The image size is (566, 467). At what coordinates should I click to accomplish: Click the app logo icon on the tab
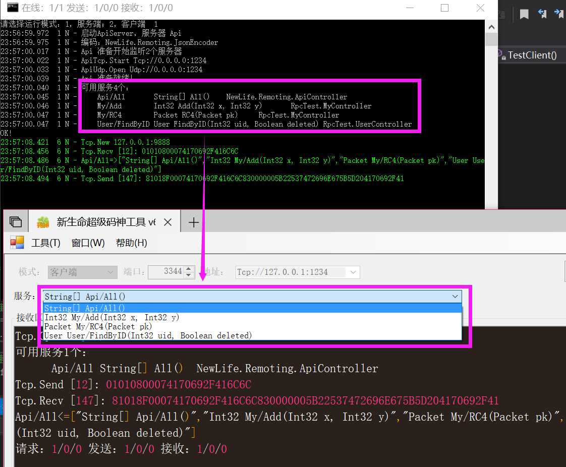pos(43,222)
